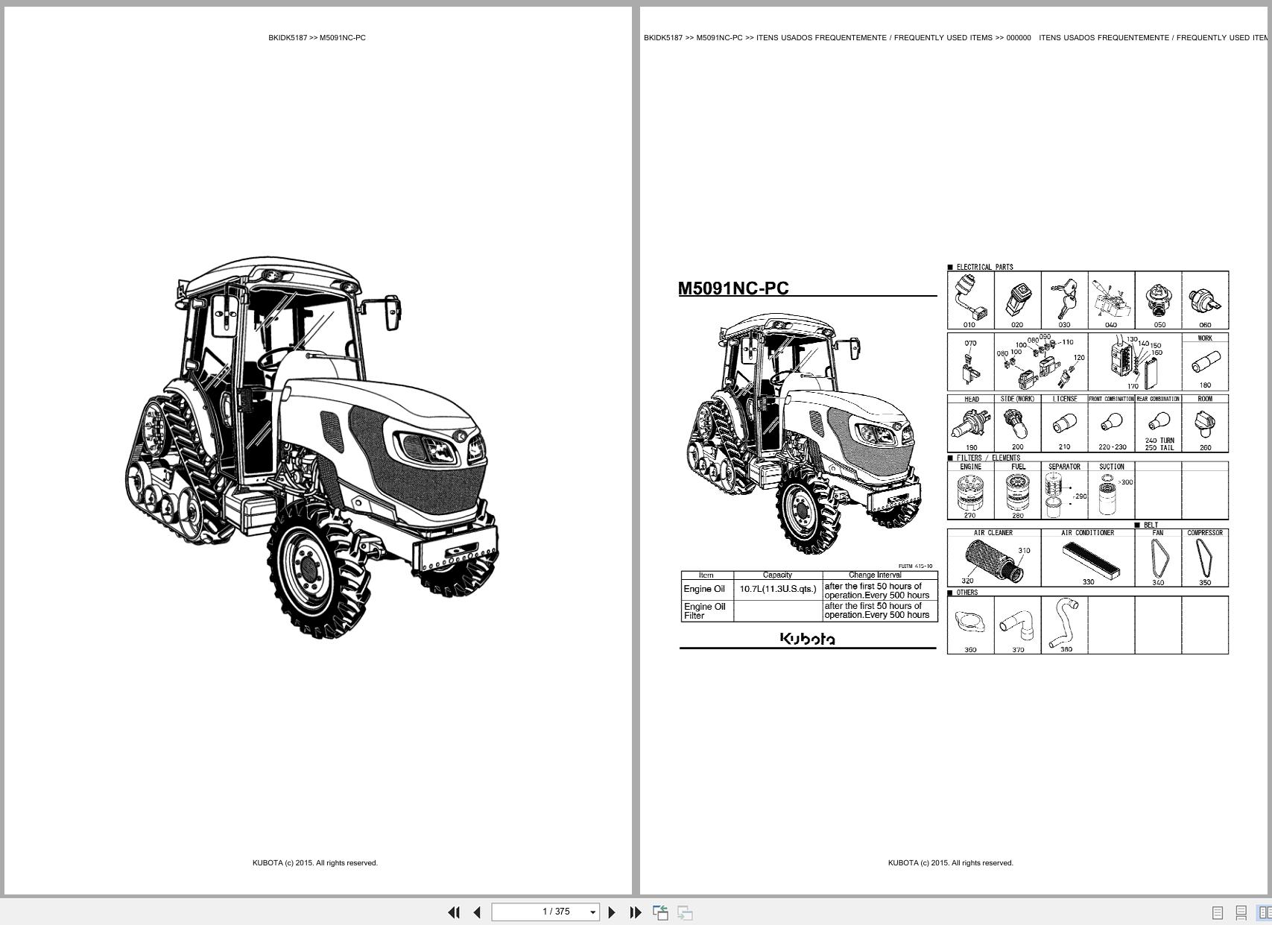The image size is (1272, 925).
Task: Click the small tractor illustration on right page
Action: tap(803, 435)
